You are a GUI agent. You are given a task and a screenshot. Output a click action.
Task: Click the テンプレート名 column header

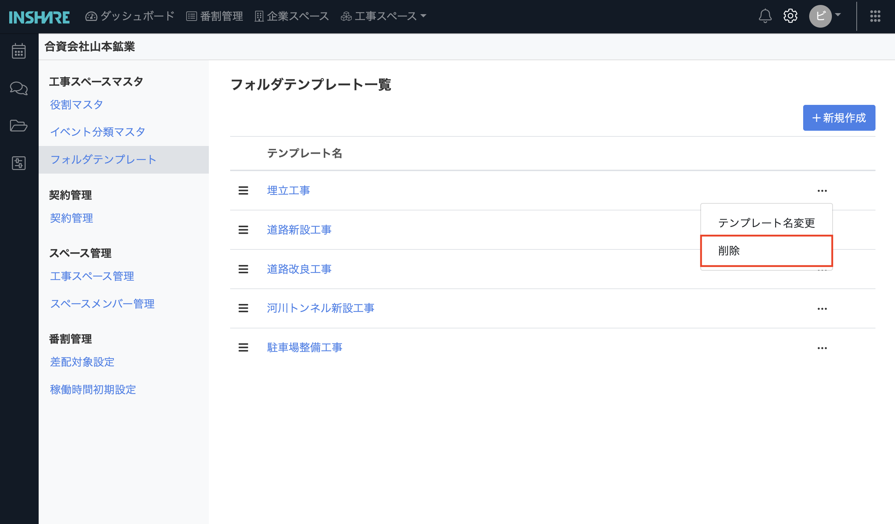tap(304, 153)
